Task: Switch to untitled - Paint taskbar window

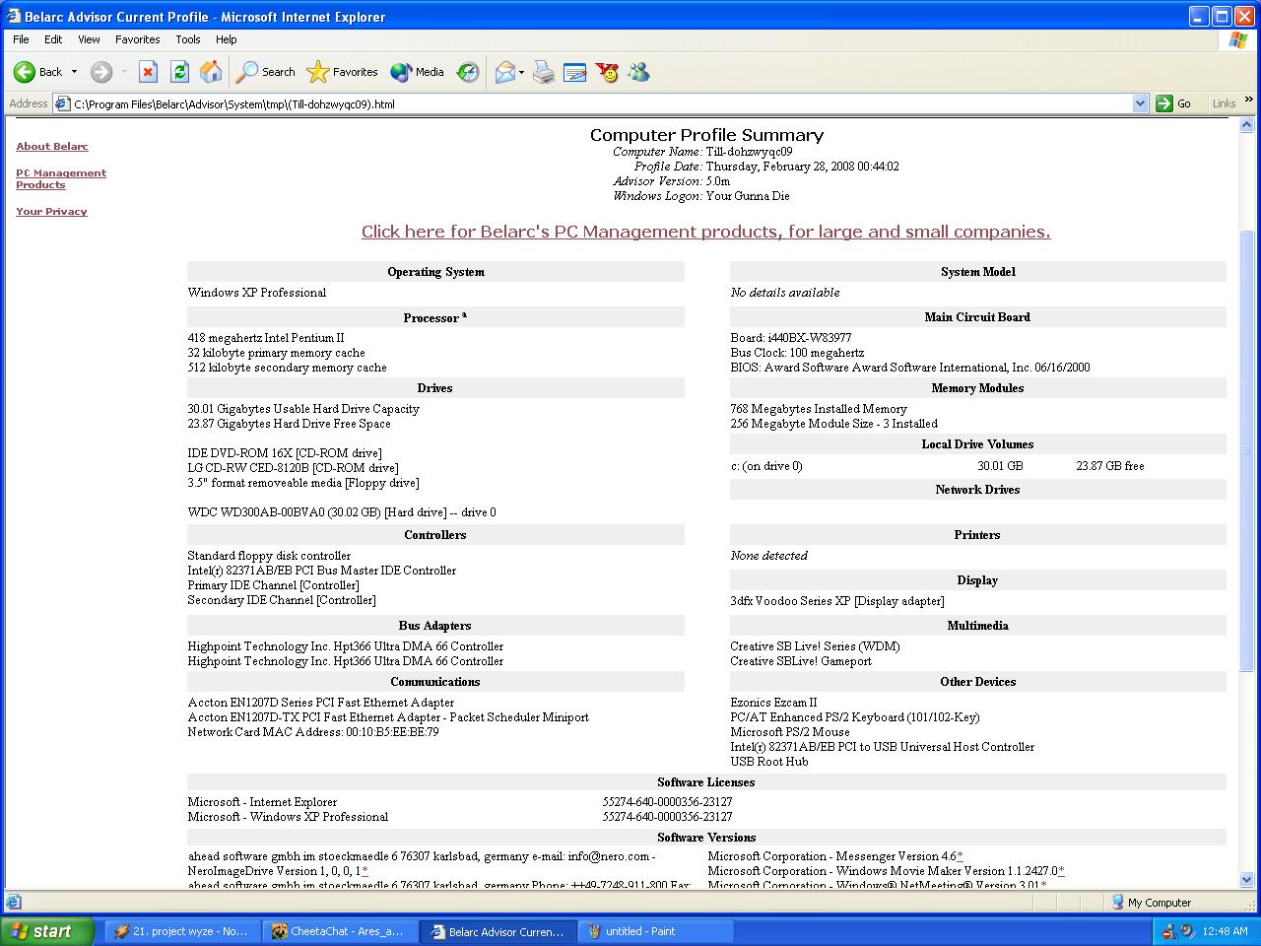Action: coord(655,931)
